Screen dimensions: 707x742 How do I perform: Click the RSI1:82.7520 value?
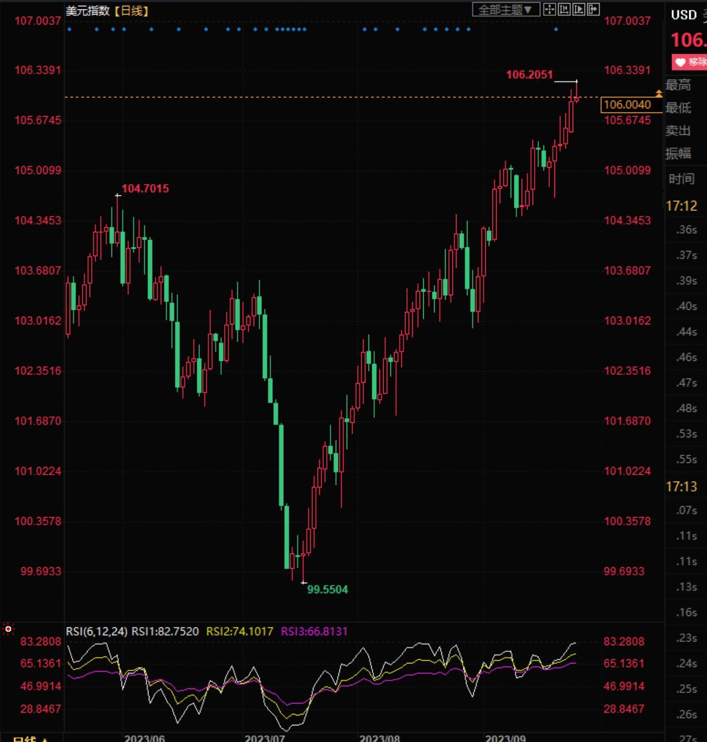point(165,632)
